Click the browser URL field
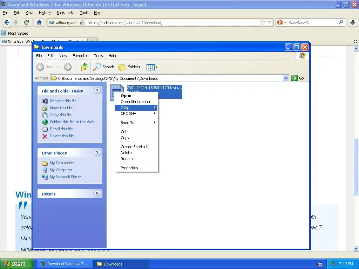 click(x=173, y=22)
